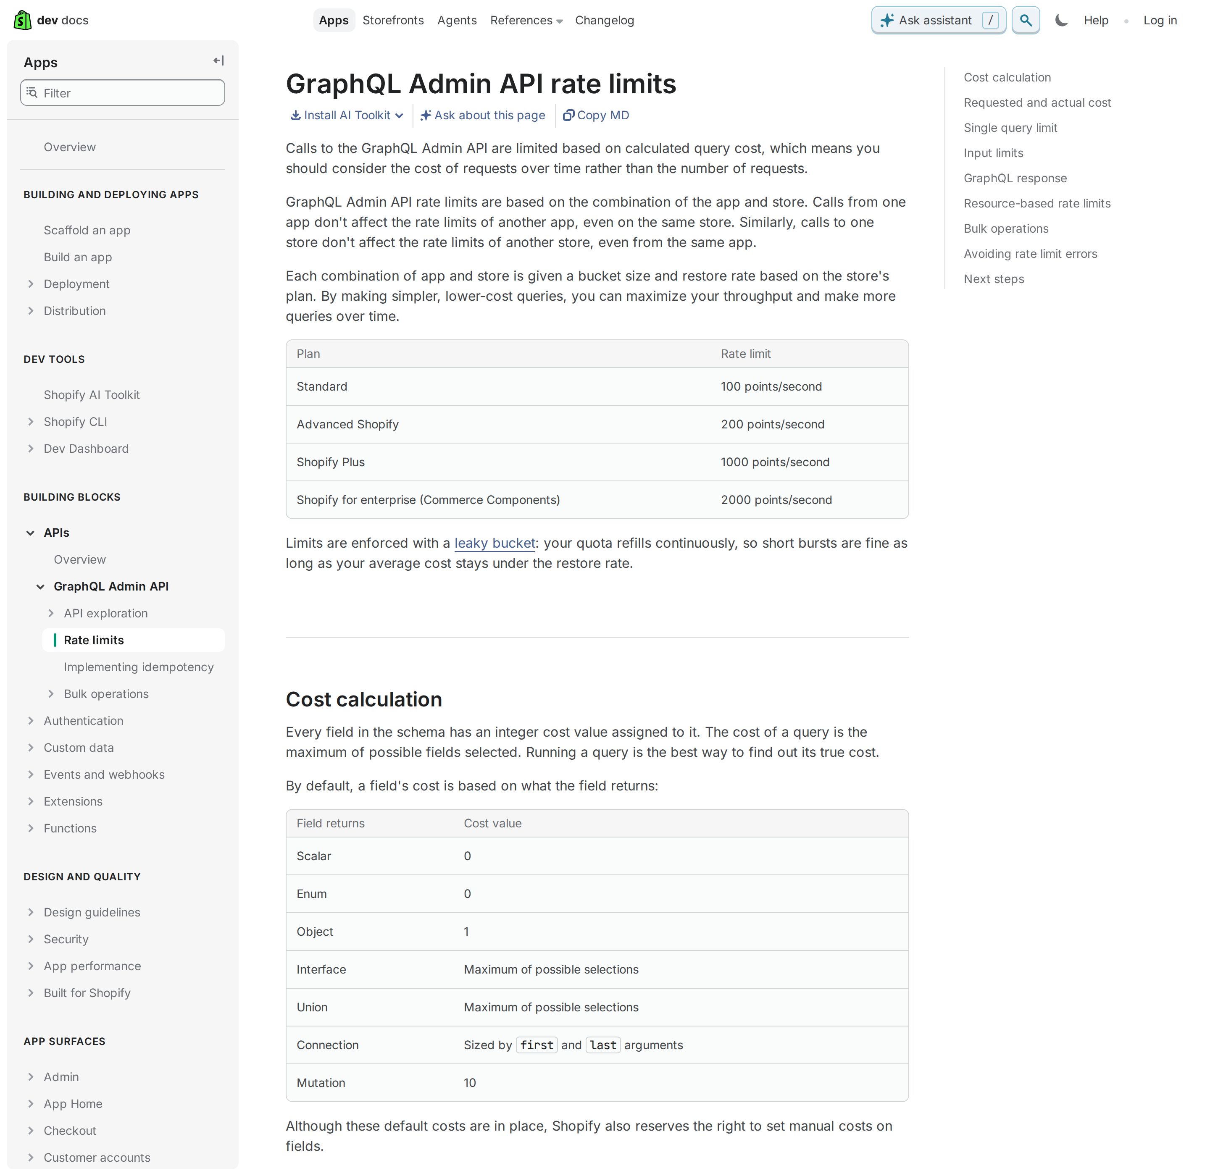The image size is (1210, 1176).
Task: Open Shopify AI Toolkit sidebar item
Action: tap(92, 395)
